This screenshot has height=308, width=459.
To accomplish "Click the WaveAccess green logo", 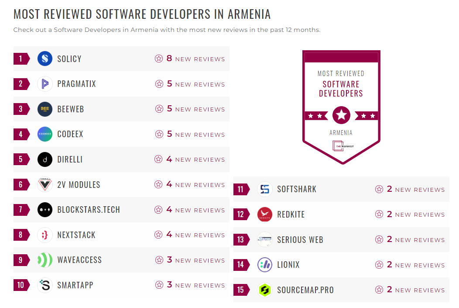I will tap(45, 260).
